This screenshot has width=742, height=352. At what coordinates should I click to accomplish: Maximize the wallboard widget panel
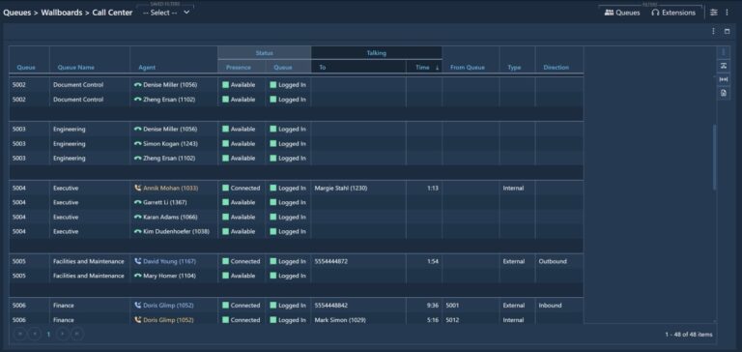728,31
